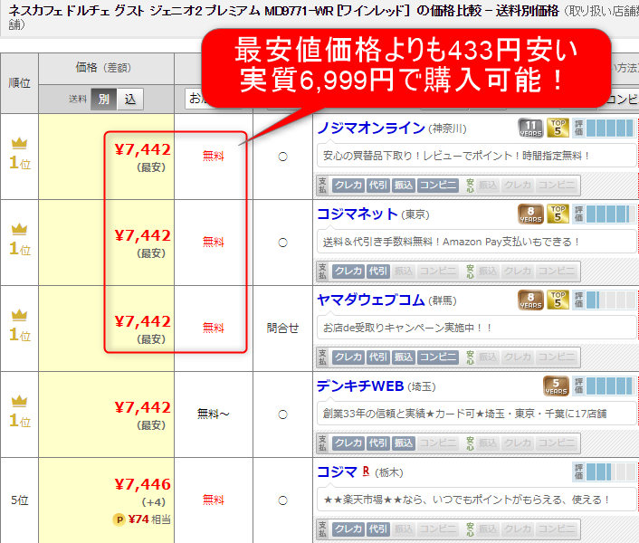Click ノジマオンライン ¥7,442 price

click(143, 149)
